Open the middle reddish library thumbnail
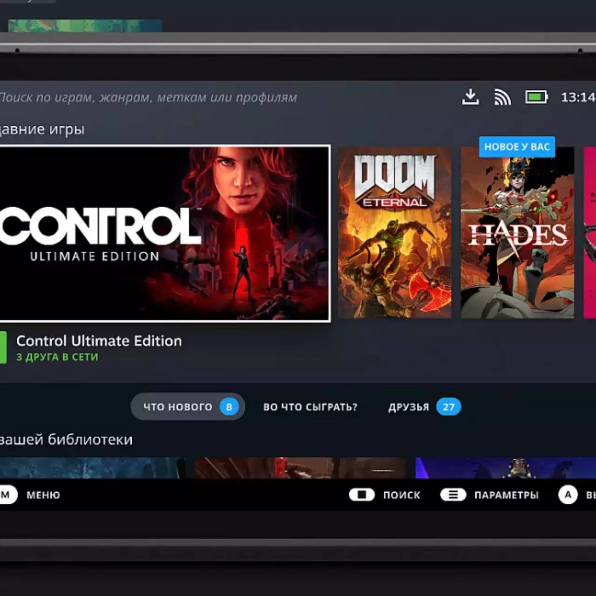This screenshot has width=596, height=596. point(300,468)
